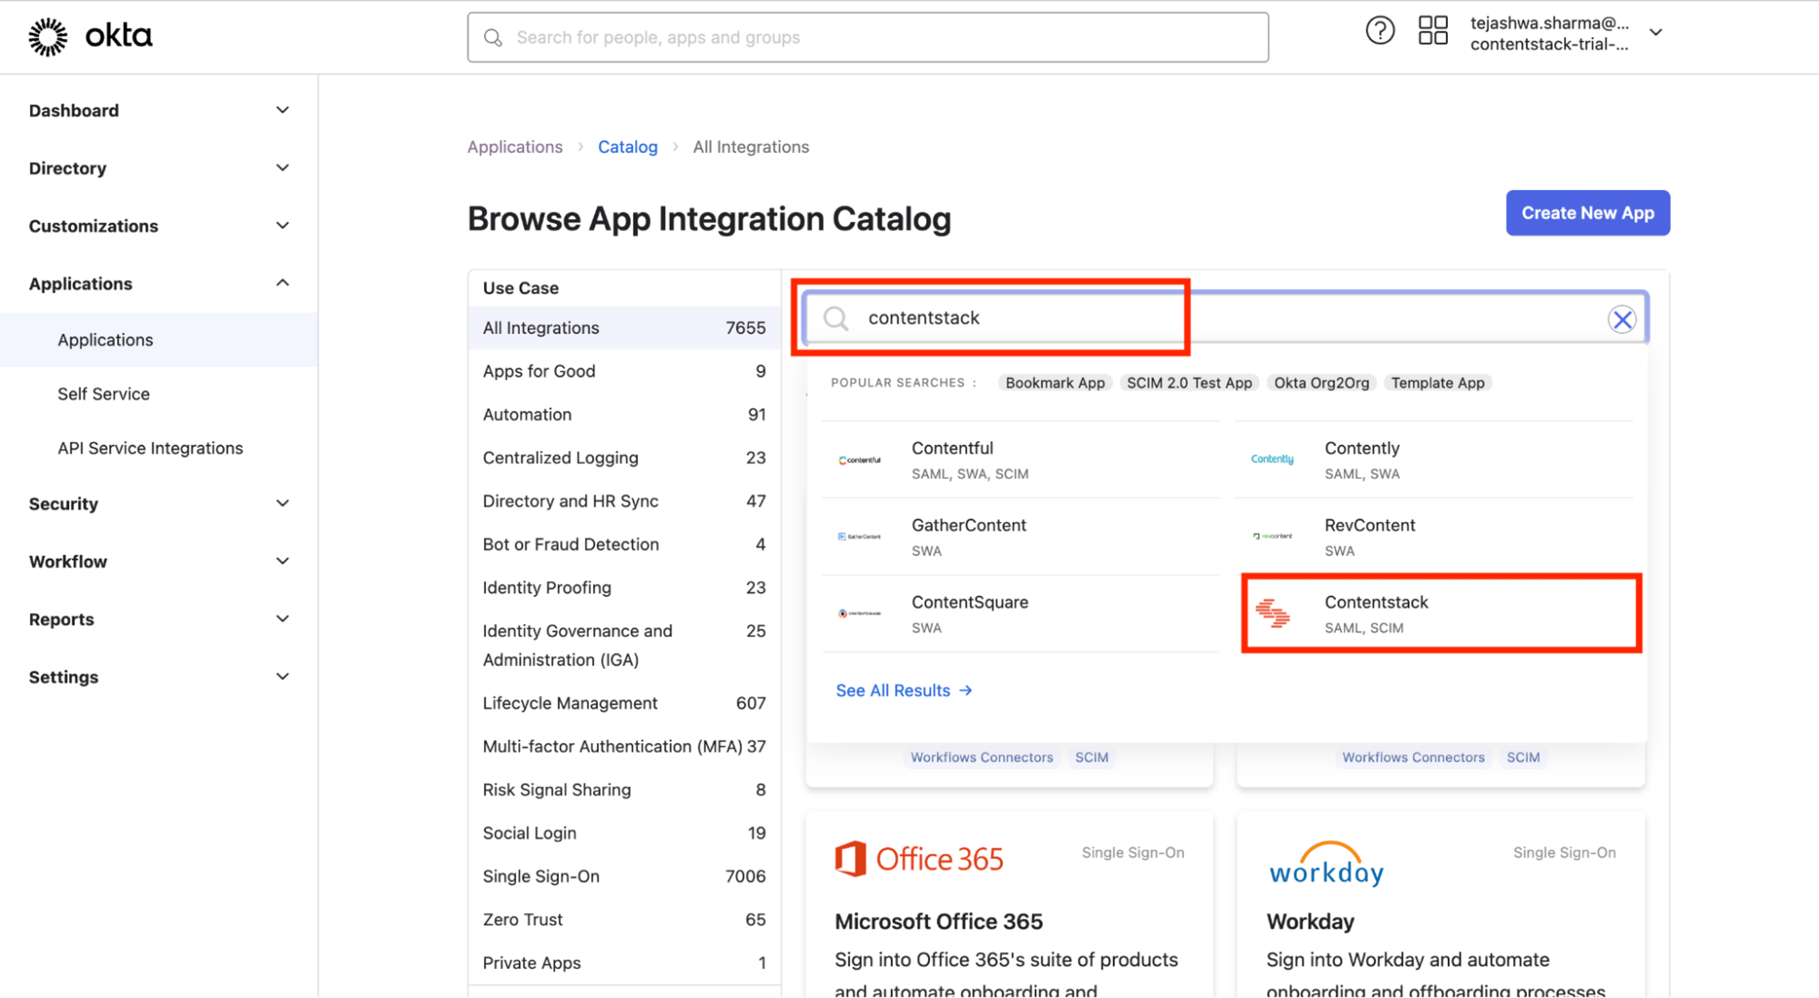Filter by Bot or Fraud Detection

(623, 545)
